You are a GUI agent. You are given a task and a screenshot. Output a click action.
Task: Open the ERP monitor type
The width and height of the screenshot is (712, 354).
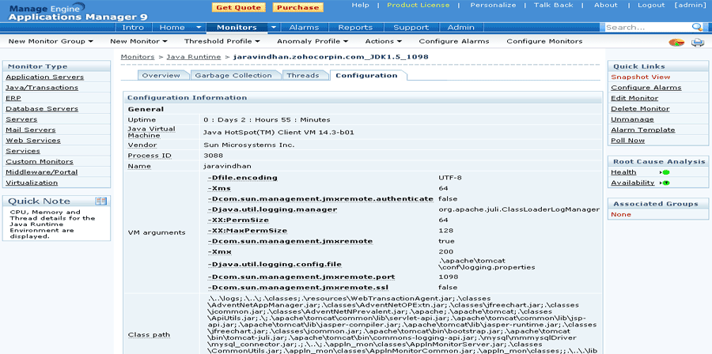click(x=13, y=98)
